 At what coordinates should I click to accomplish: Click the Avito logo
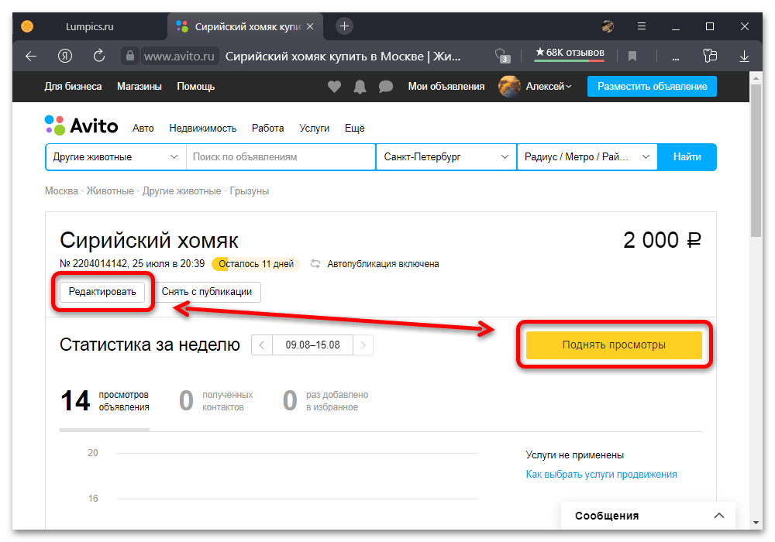(81, 125)
